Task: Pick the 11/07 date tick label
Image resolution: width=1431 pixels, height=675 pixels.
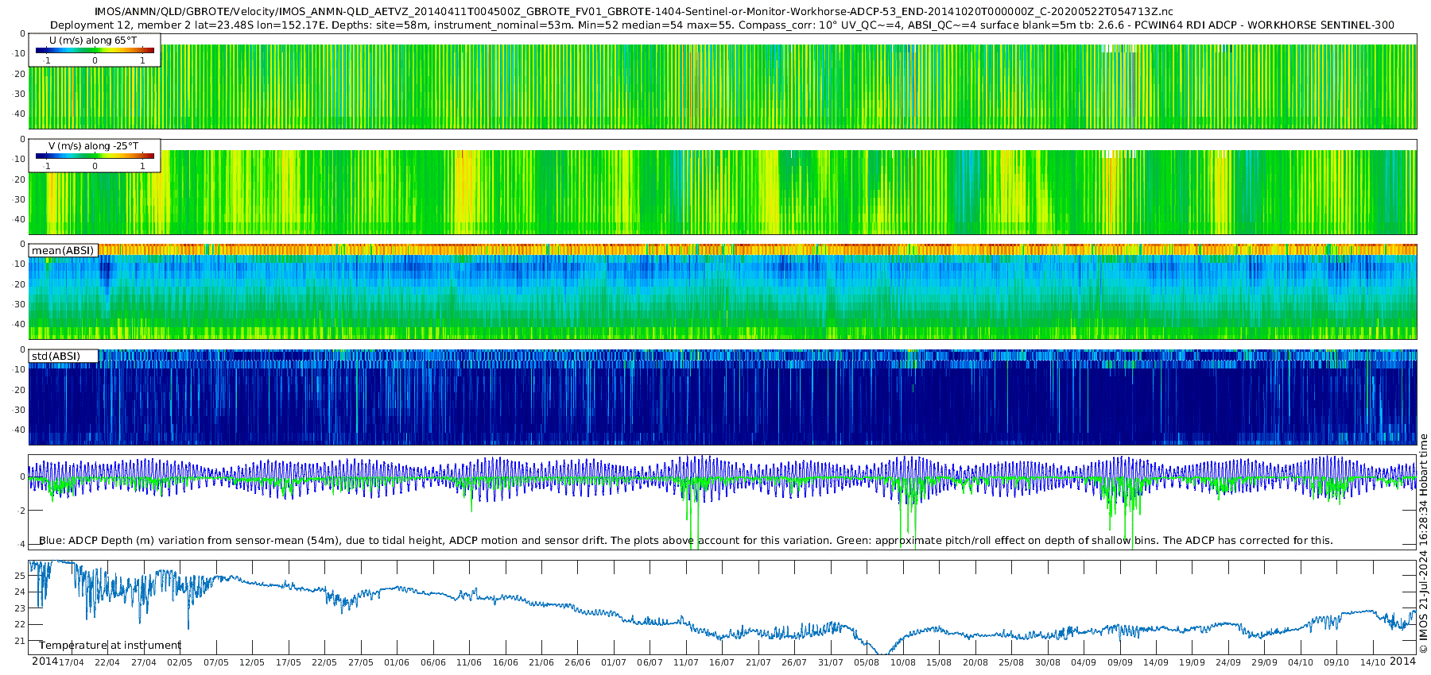Action: 686,662
